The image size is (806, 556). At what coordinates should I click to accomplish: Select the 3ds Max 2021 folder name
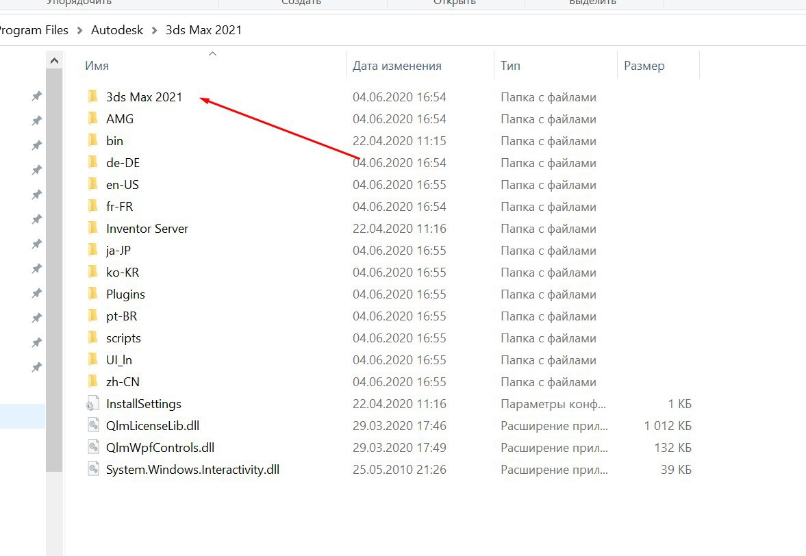click(144, 97)
